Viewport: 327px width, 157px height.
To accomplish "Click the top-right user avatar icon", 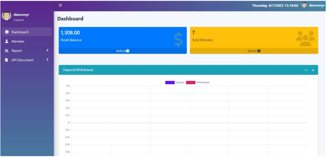I will tap(304, 5).
